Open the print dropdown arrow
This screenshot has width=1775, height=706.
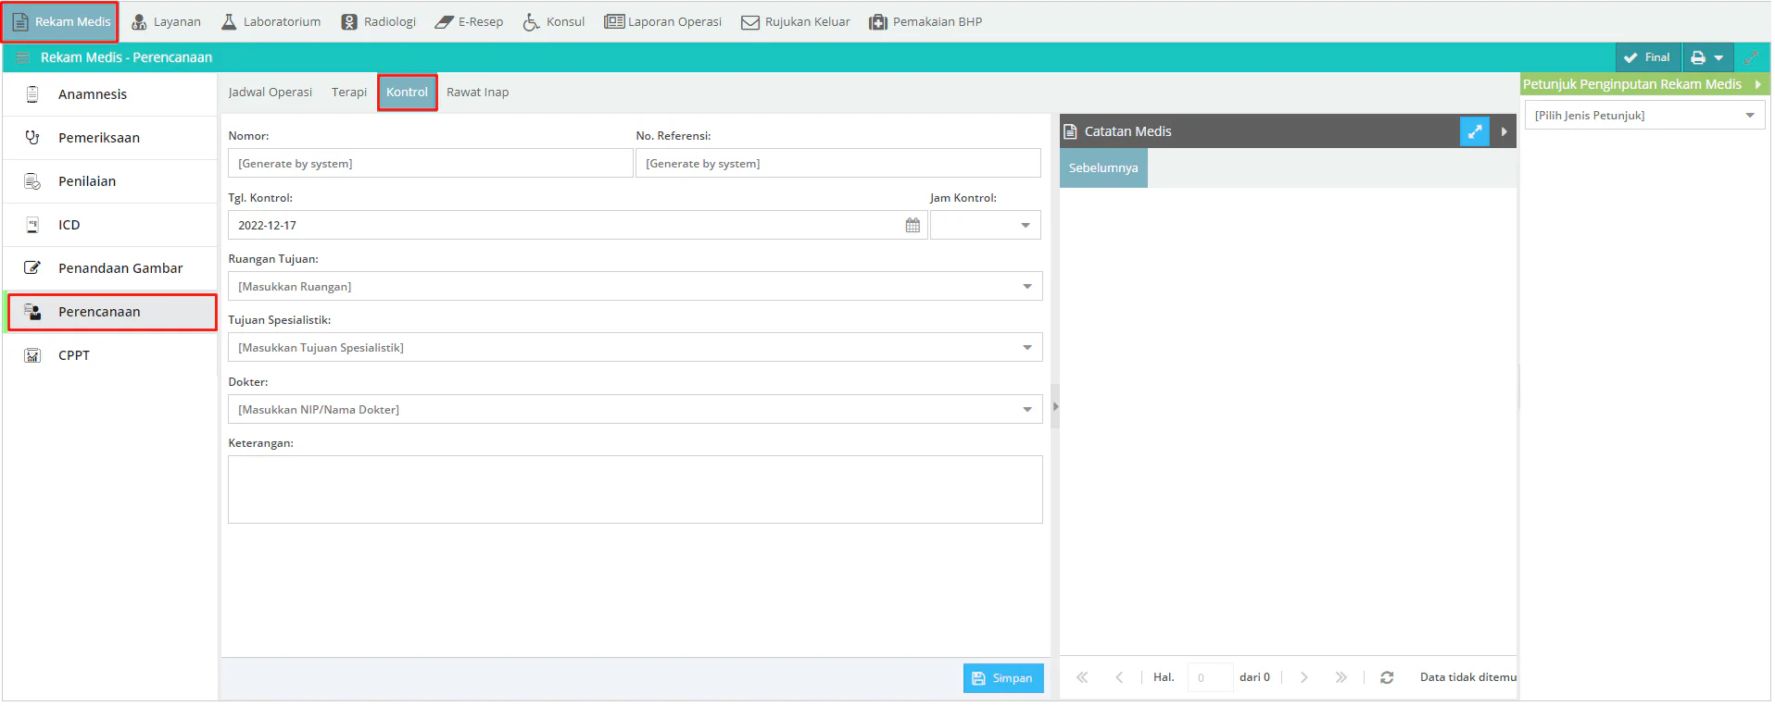pos(1719,58)
